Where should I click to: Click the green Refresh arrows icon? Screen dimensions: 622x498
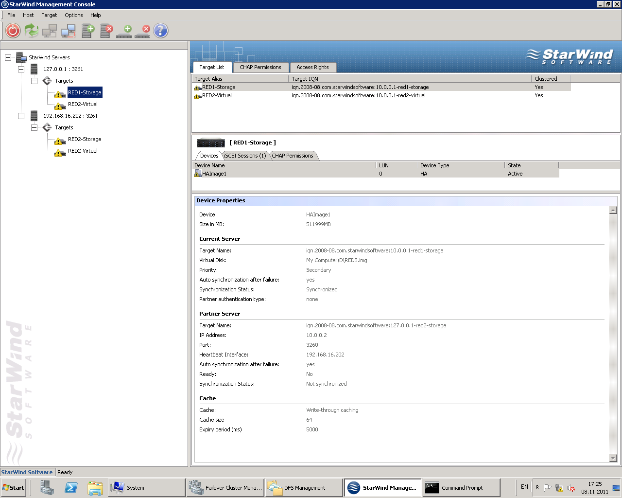pyautogui.click(x=32, y=31)
